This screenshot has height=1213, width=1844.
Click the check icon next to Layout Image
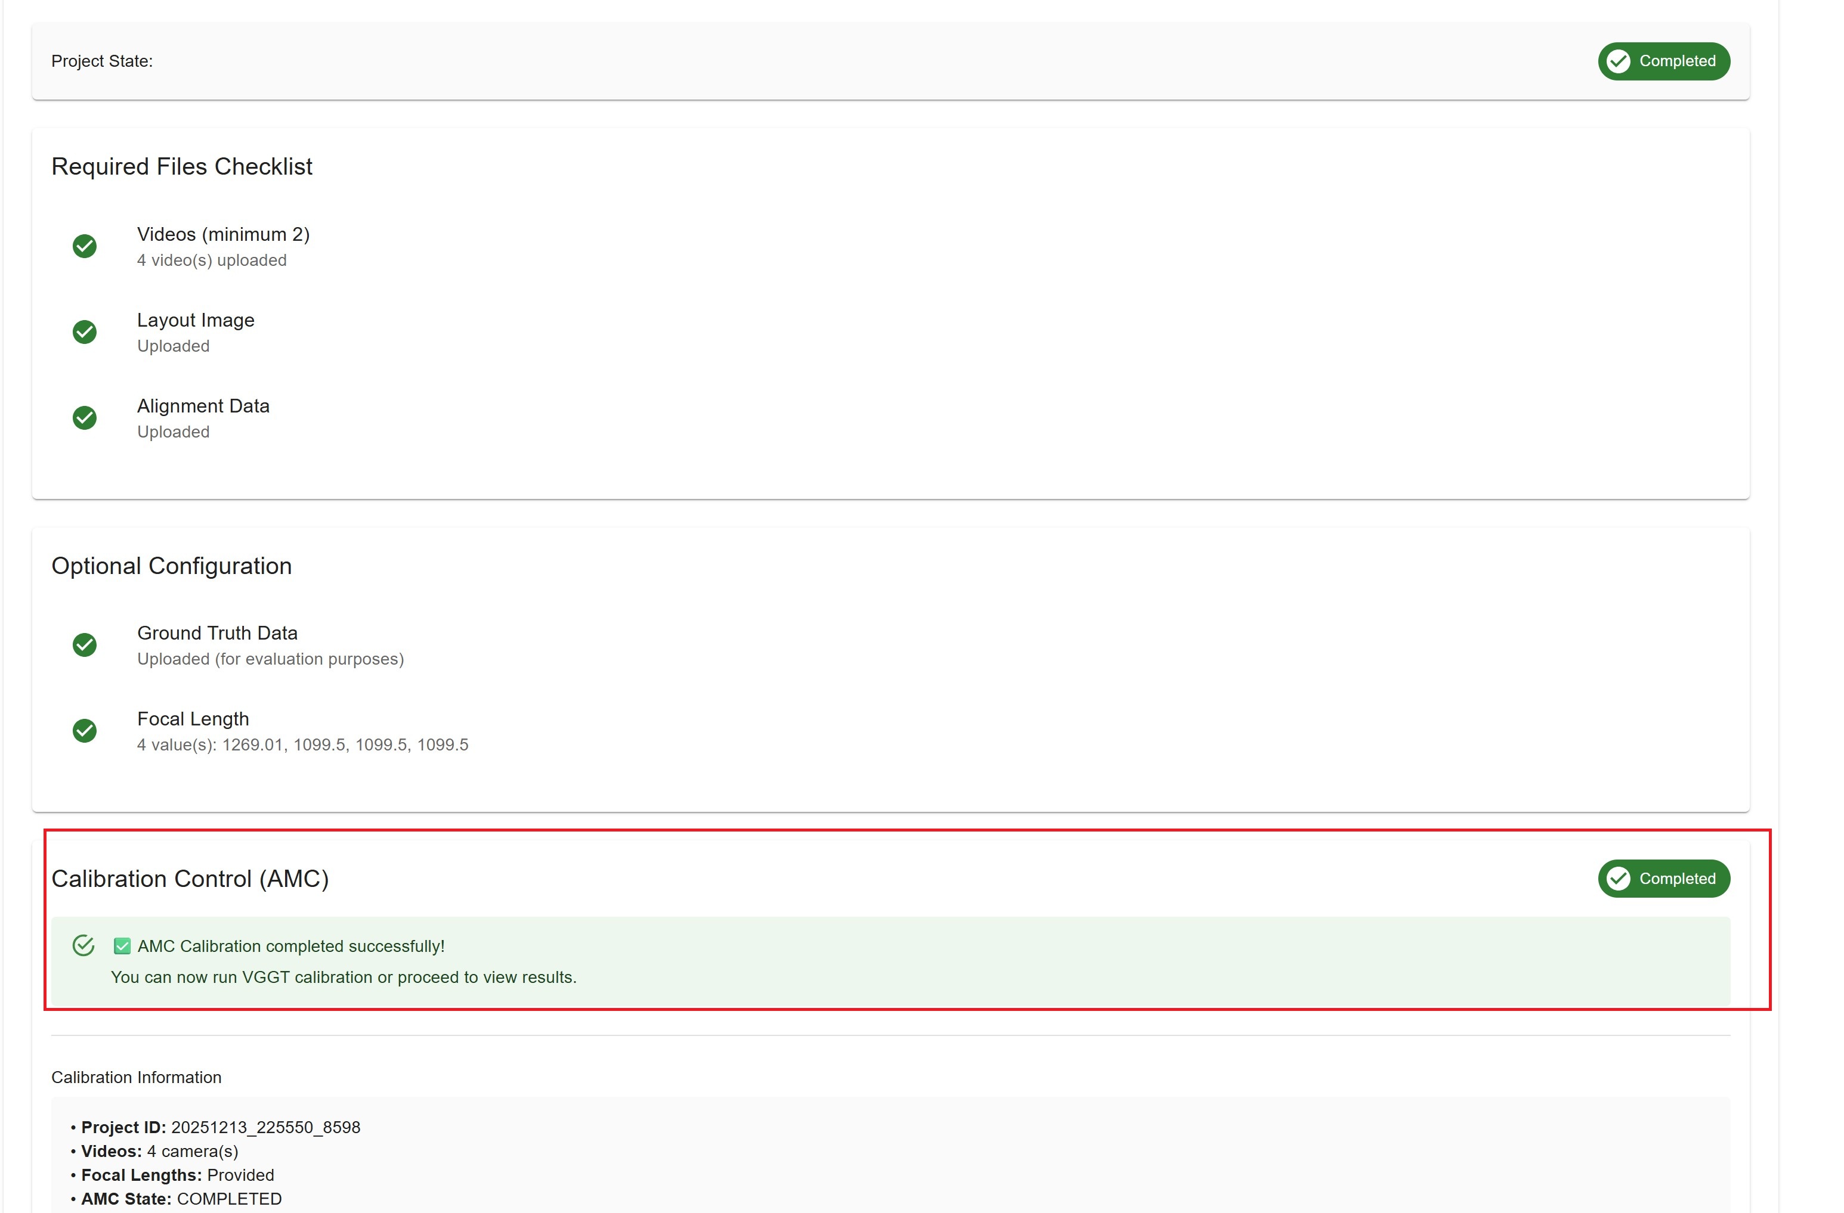(x=85, y=332)
